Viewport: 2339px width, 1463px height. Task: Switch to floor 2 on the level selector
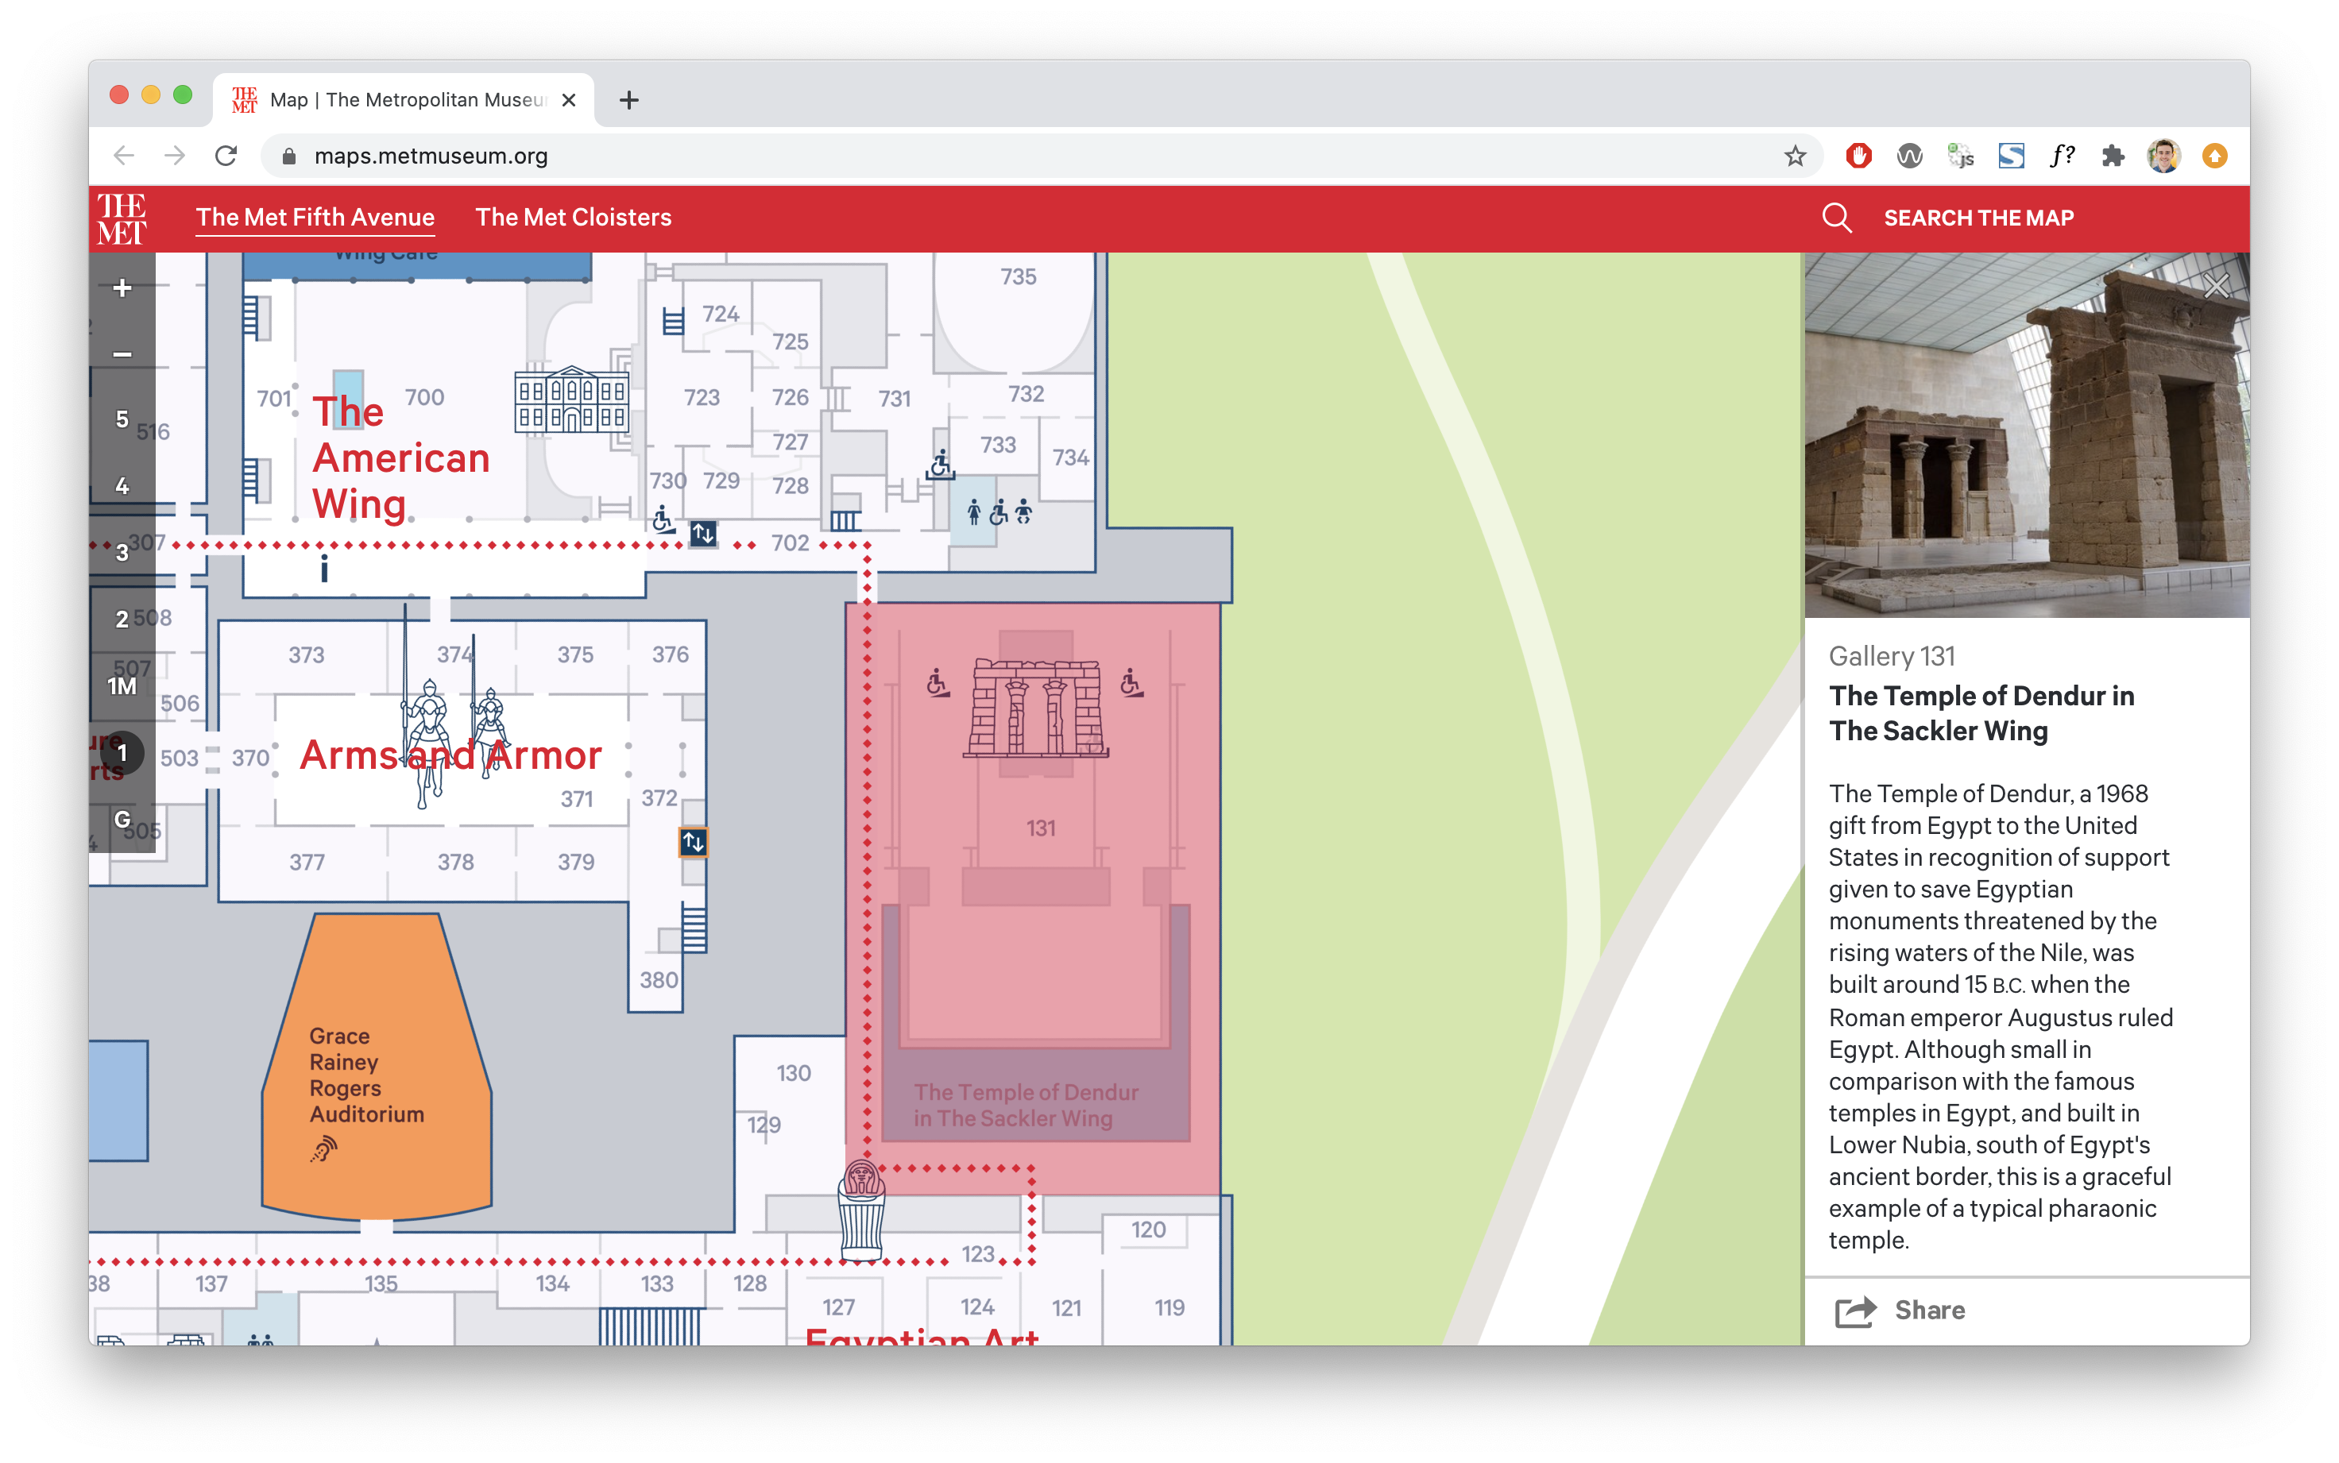(122, 620)
